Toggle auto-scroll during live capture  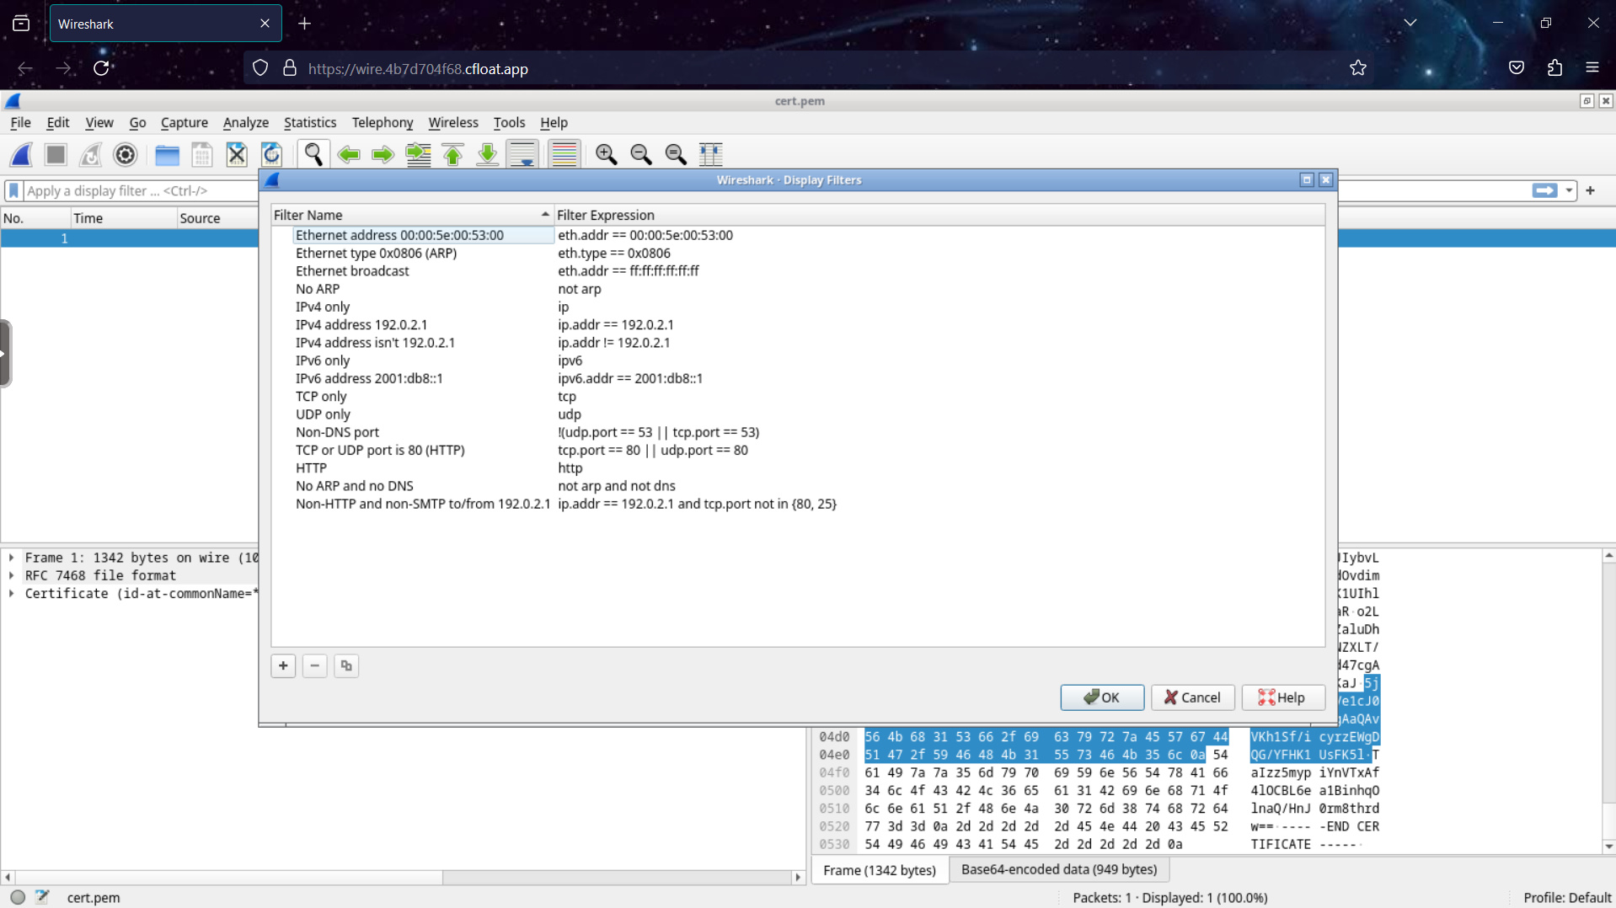click(x=522, y=154)
